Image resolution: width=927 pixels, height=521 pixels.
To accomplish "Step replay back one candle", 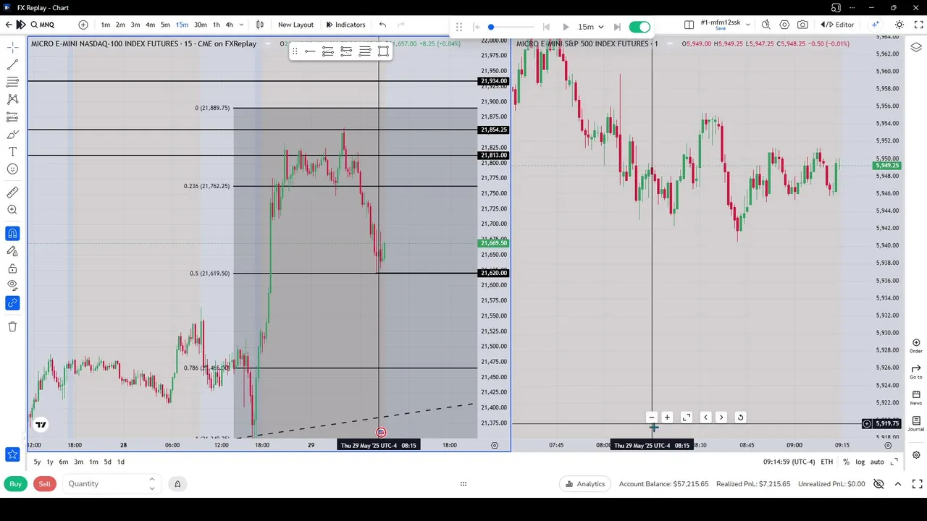I will (546, 27).
